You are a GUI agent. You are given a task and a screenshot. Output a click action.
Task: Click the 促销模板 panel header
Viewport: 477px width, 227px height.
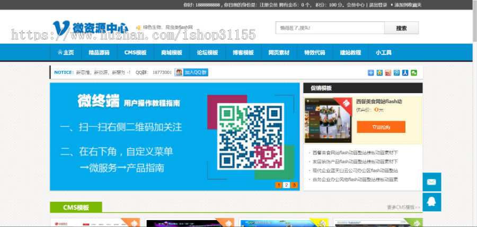(363, 88)
